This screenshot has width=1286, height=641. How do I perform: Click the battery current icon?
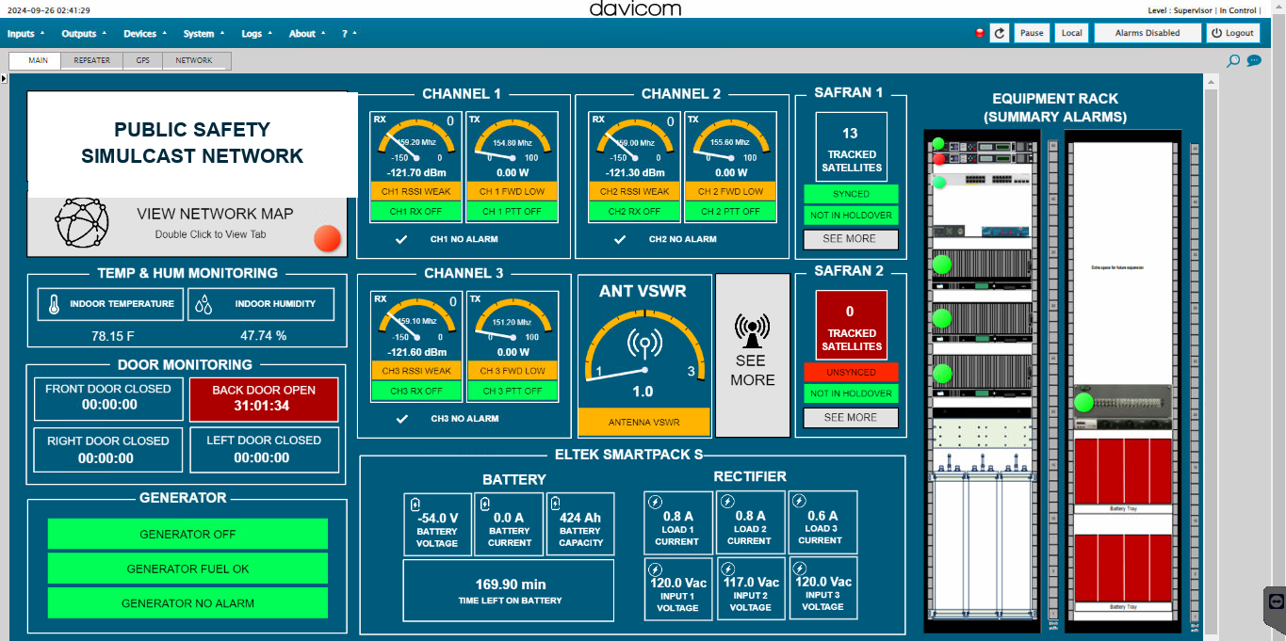tap(486, 504)
